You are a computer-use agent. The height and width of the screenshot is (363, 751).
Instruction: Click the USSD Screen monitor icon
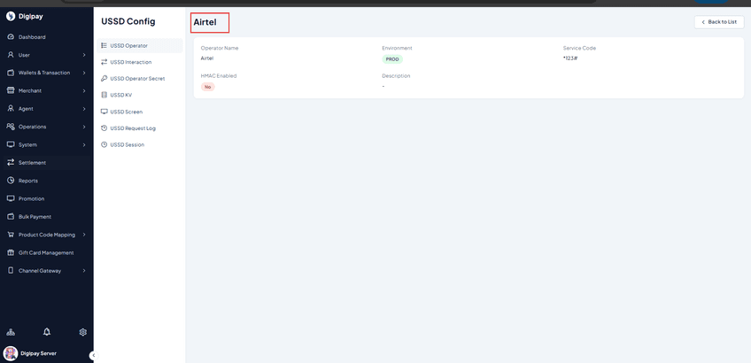[104, 112]
